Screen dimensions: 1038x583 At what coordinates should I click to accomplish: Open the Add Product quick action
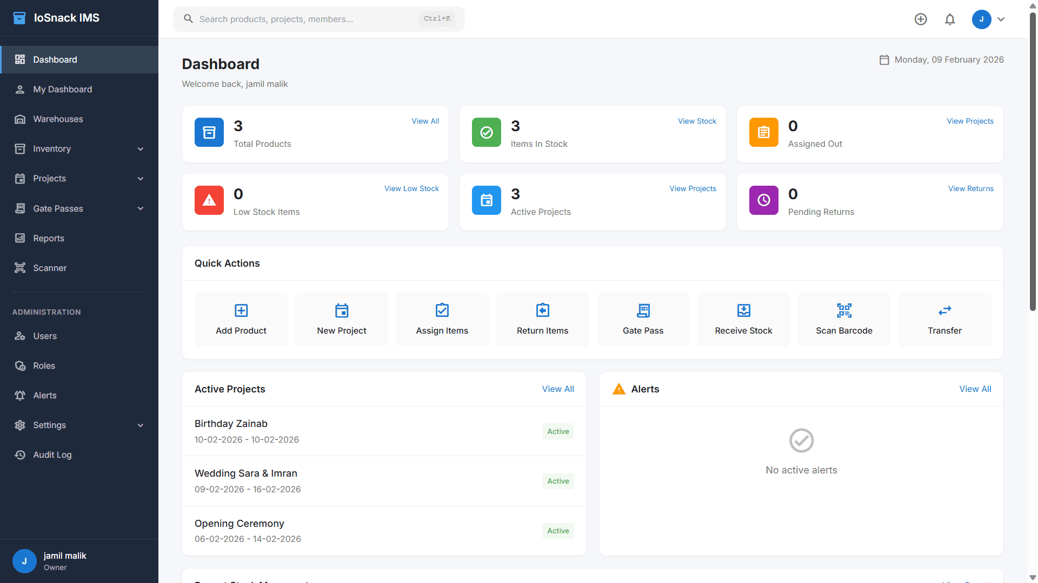241,319
